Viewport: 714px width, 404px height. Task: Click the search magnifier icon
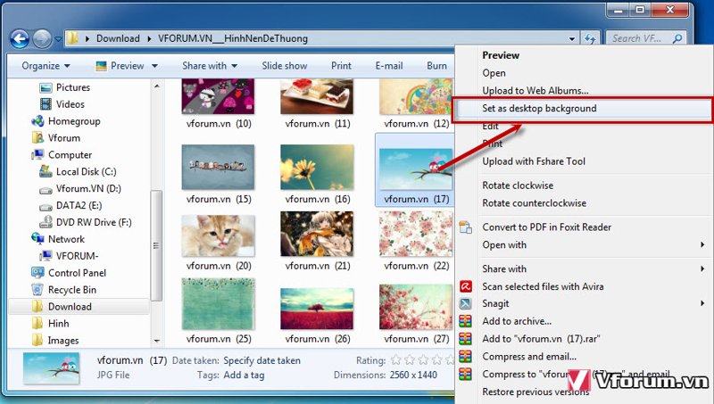677,38
